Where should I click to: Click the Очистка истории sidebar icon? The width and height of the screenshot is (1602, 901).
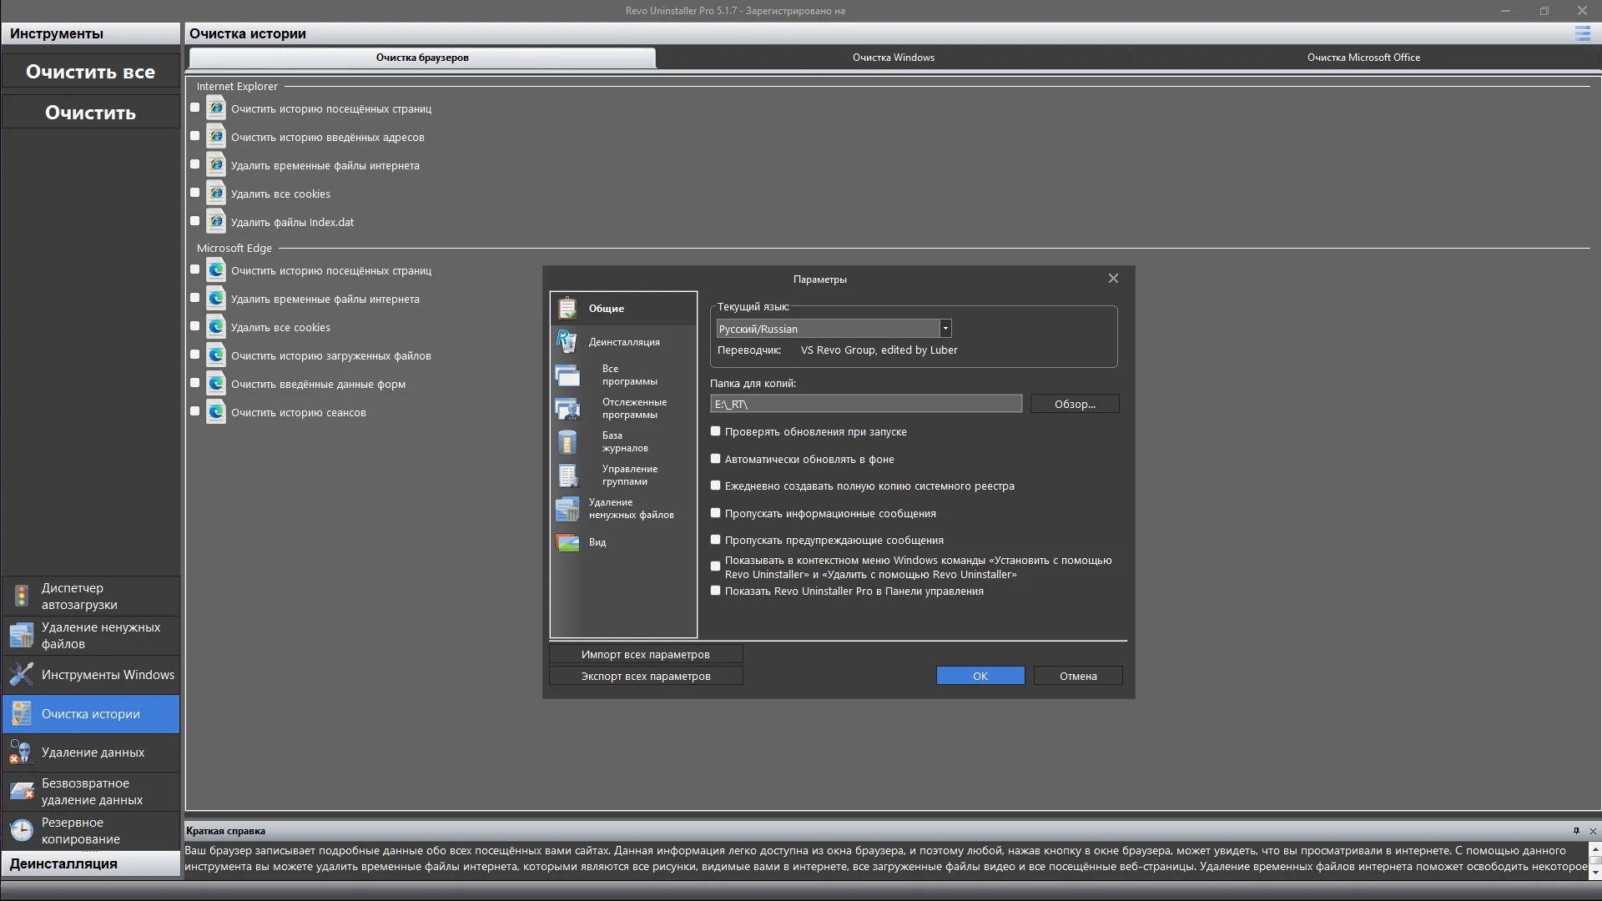point(22,713)
